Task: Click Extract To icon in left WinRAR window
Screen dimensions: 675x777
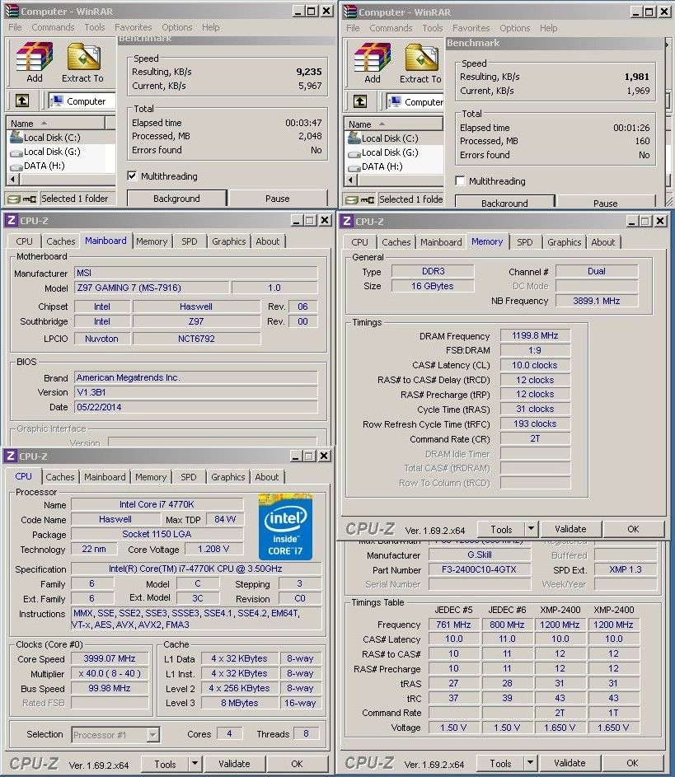Action: tap(82, 60)
